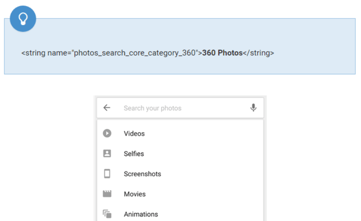Screen dimensions: 361x221
Task: Focus the Search your photos field
Action: [153, 108]
